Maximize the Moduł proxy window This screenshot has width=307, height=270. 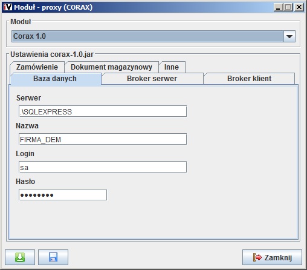tap(288, 7)
